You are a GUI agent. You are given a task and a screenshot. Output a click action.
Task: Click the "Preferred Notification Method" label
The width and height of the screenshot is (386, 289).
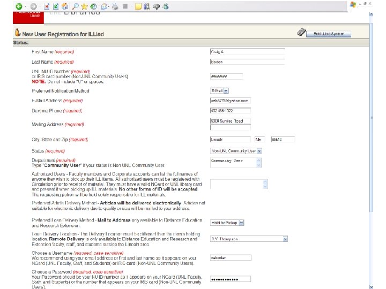click(x=60, y=91)
